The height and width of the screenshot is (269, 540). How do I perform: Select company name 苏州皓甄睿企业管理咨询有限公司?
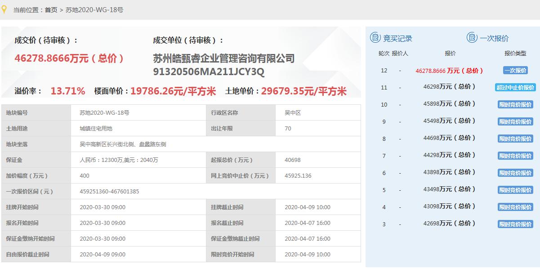(224, 58)
